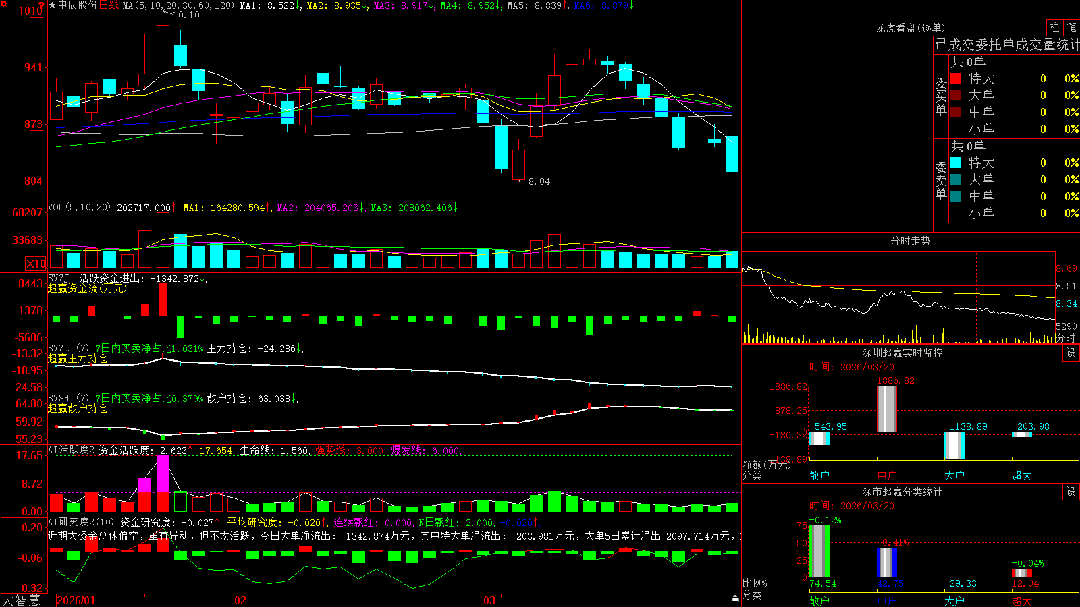Open the VOL(5,10,20) indicator parameters
The height and width of the screenshot is (607, 1080).
(x=79, y=208)
